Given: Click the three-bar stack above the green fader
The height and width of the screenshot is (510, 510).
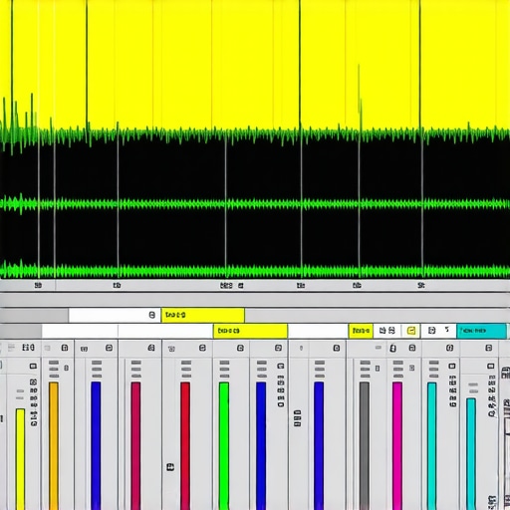Looking at the screenshot, I should 224,369.
